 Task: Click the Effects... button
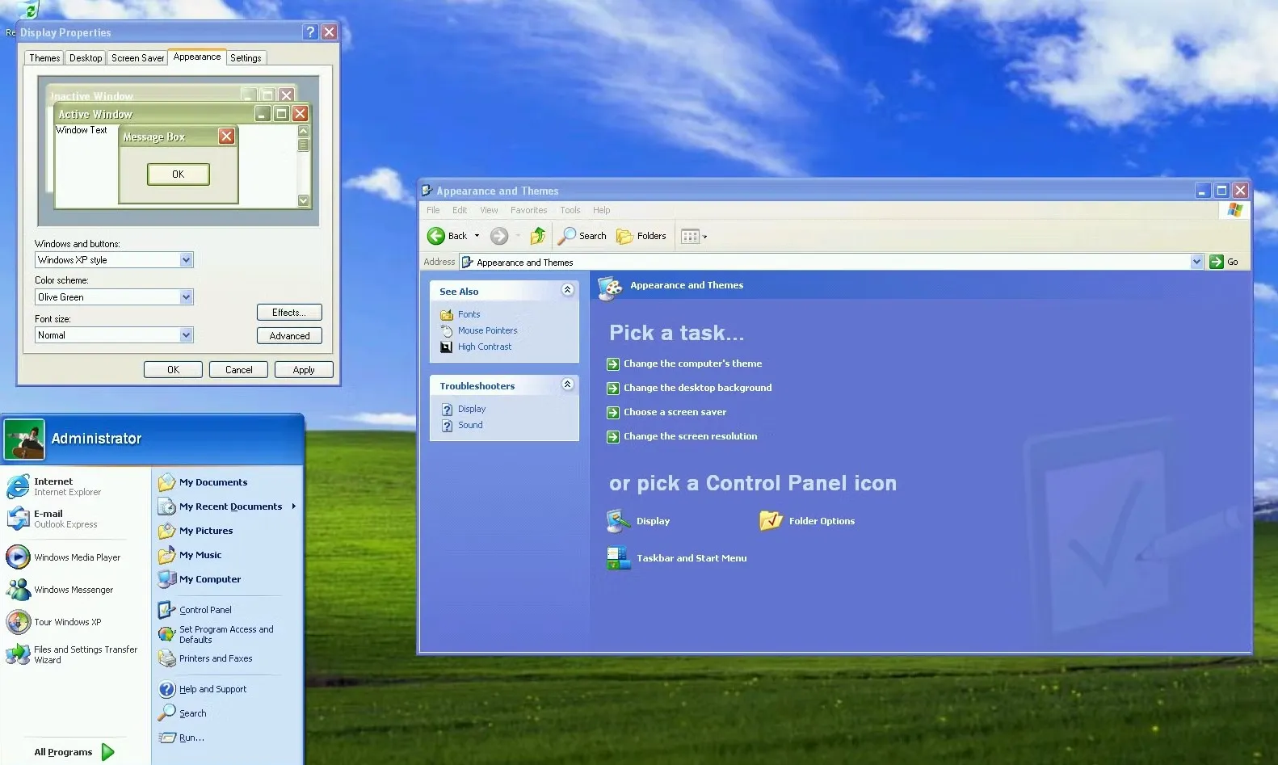(x=289, y=313)
